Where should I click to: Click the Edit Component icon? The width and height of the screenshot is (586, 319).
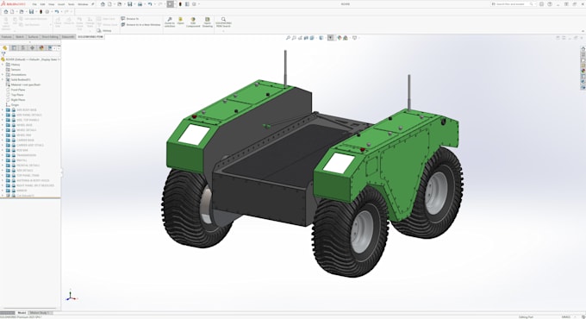[x=193, y=22]
